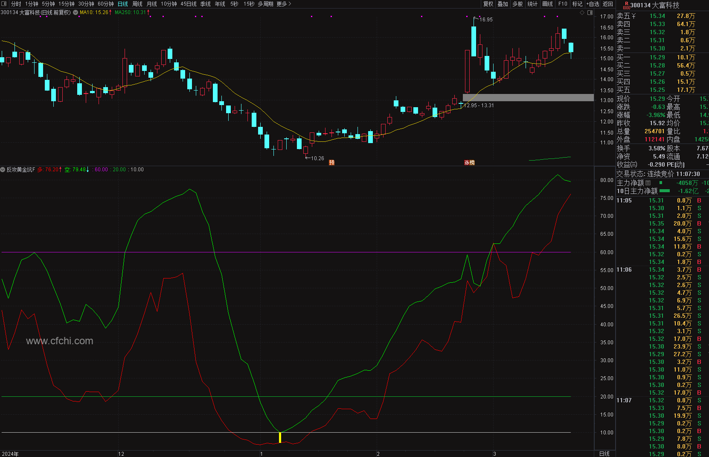Screen dimensions: 709x457
Task: Expand 更多 period options
Action: [x=284, y=4]
